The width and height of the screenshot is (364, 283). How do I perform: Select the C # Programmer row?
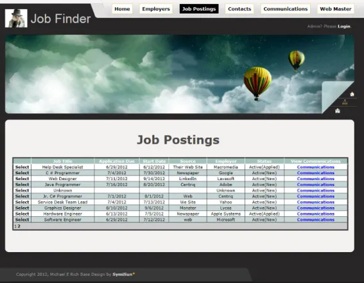22,173
